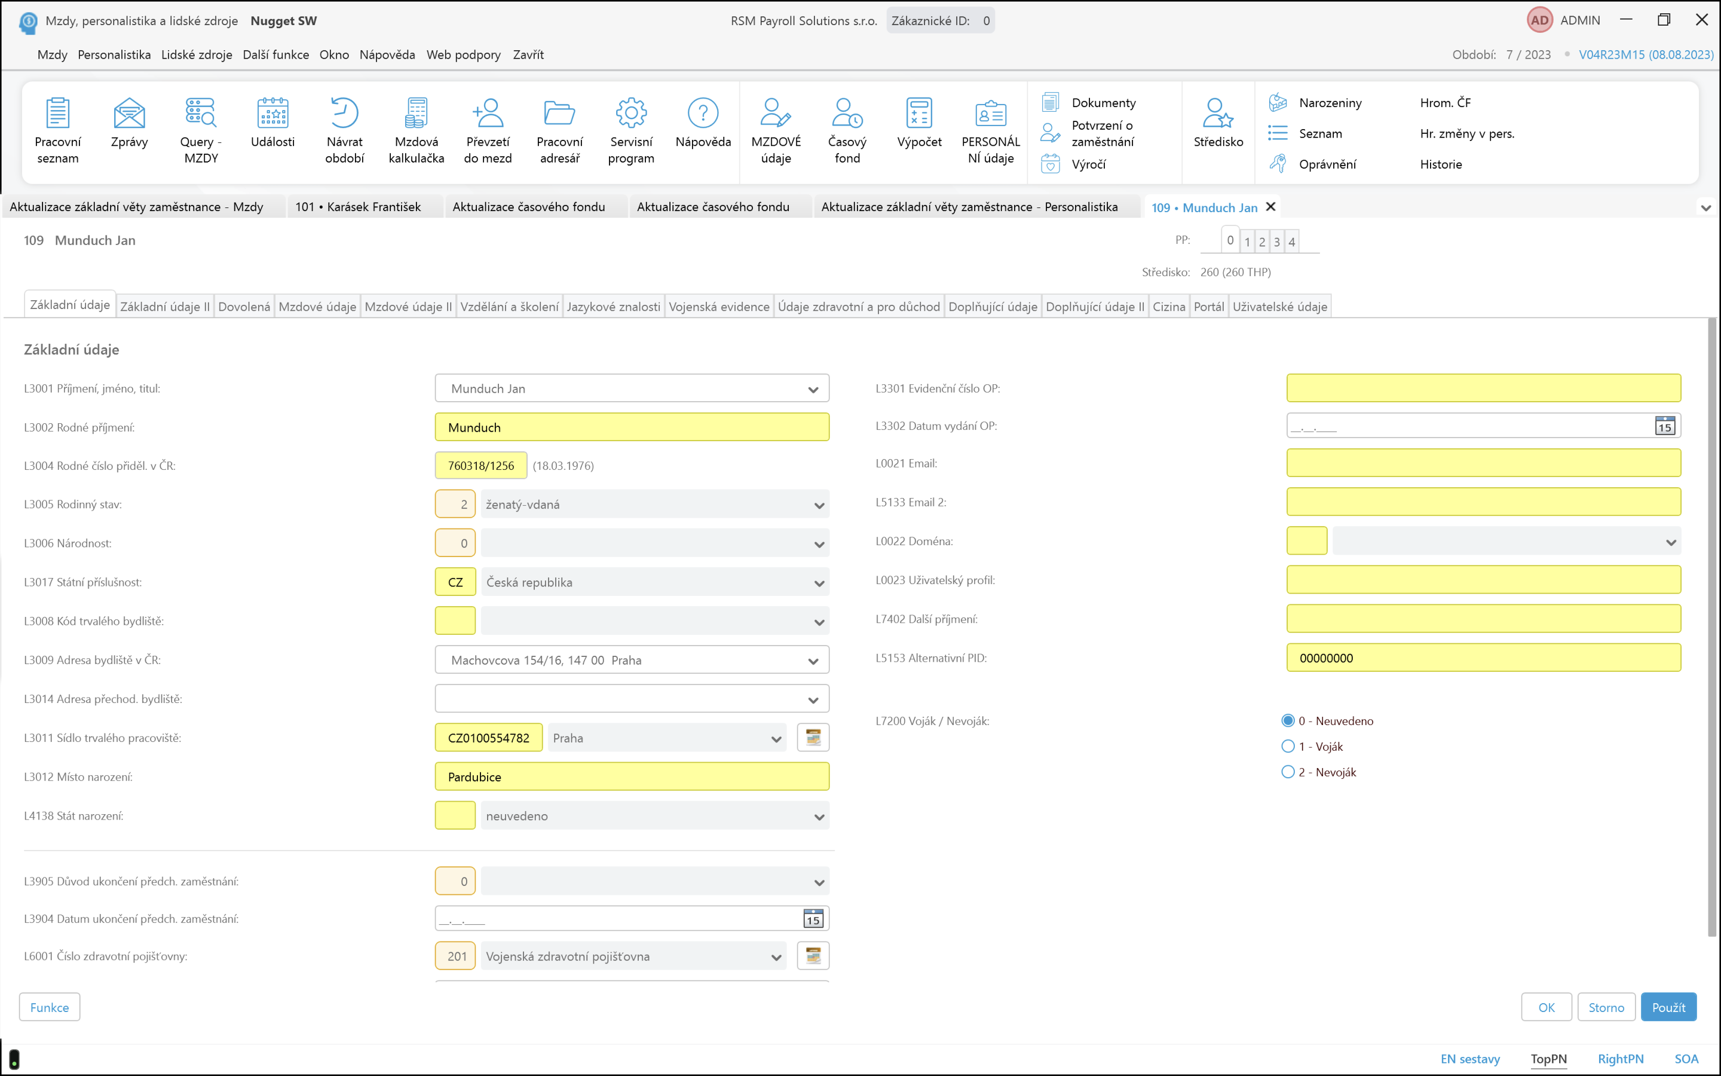This screenshot has width=1721, height=1076.
Task: Open Časový fond icon
Action: point(847,131)
